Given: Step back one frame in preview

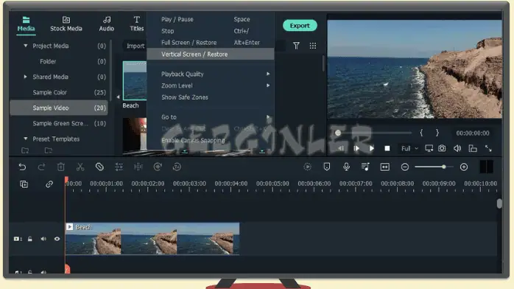Looking at the screenshot, I should pos(341,149).
